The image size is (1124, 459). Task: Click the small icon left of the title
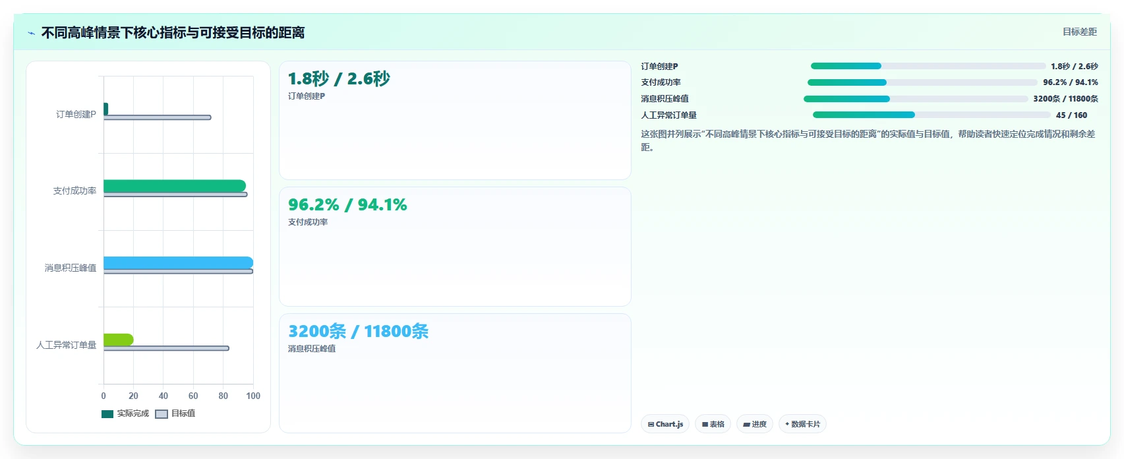(x=31, y=33)
